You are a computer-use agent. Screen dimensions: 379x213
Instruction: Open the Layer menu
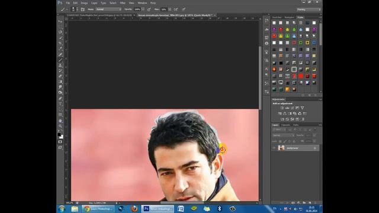94,3
